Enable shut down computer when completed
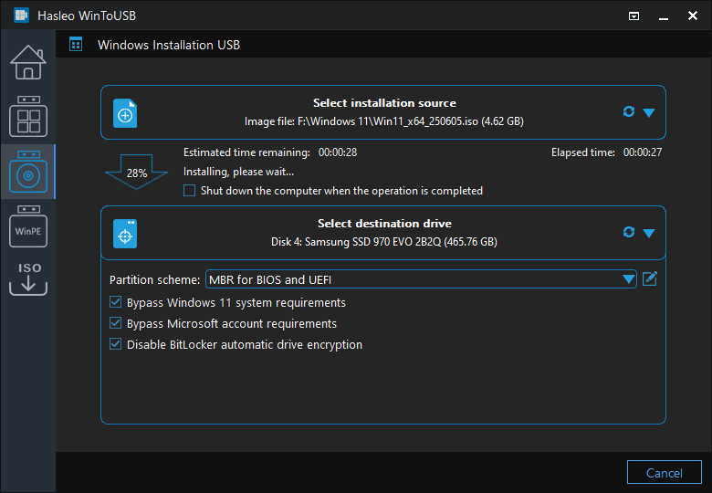This screenshot has height=493, width=712. pyautogui.click(x=190, y=191)
